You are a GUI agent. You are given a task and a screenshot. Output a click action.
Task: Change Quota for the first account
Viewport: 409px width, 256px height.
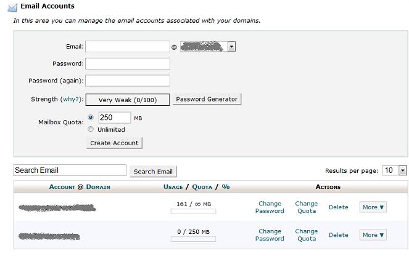pos(306,207)
